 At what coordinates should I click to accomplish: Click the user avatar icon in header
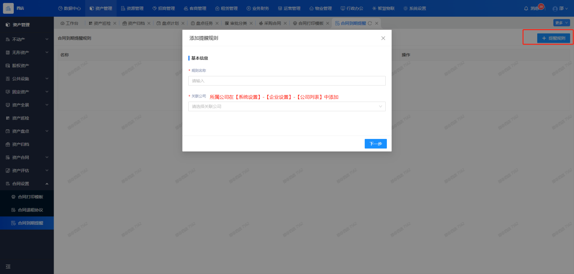[x=555, y=8]
